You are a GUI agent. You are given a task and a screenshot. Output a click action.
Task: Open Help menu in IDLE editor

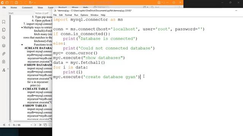[103, 15]
